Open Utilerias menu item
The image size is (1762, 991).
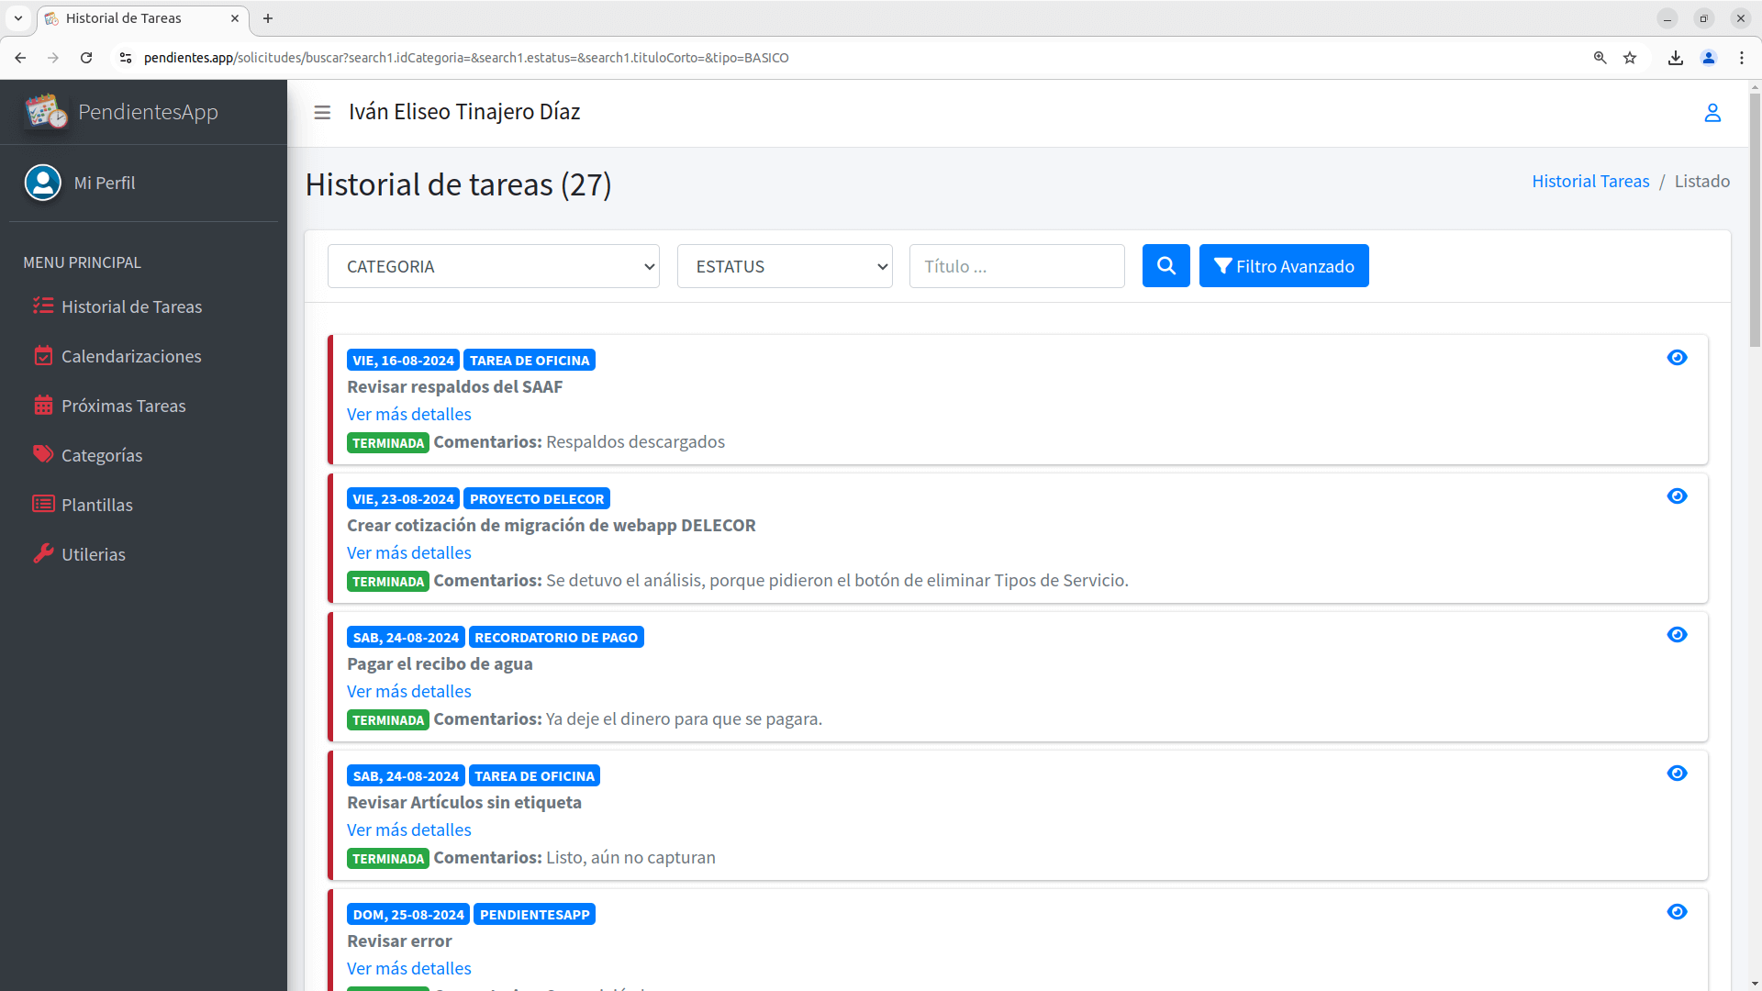point(143,554)
